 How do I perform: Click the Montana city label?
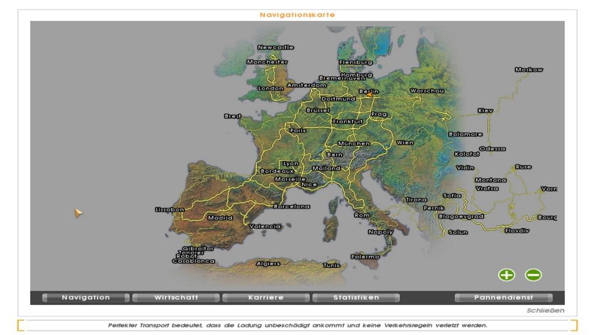coord(490,180)
